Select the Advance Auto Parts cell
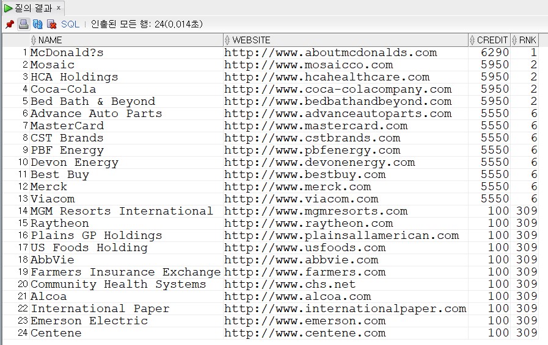Image resolution: width=548 pixels, height=345 pixels. click(x=126, y=114)
